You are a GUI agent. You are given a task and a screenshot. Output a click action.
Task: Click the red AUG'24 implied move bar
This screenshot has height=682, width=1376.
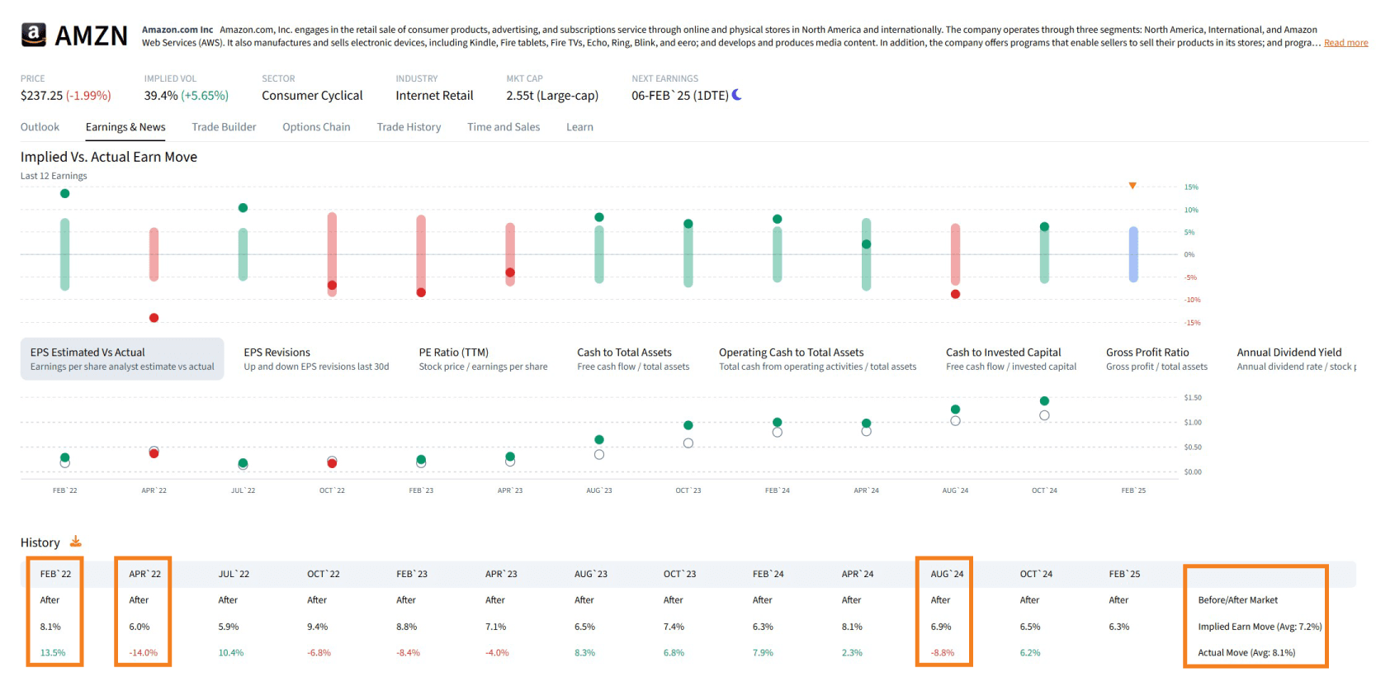coord(955,254)
